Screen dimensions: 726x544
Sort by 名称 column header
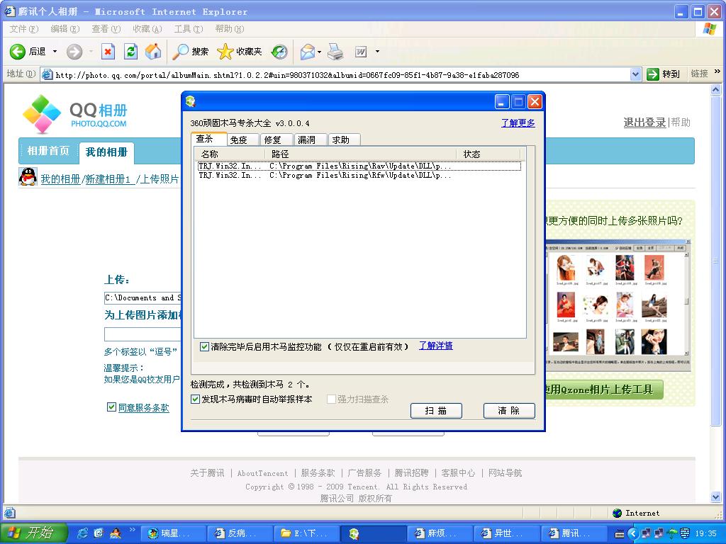[x=230, y=154]
